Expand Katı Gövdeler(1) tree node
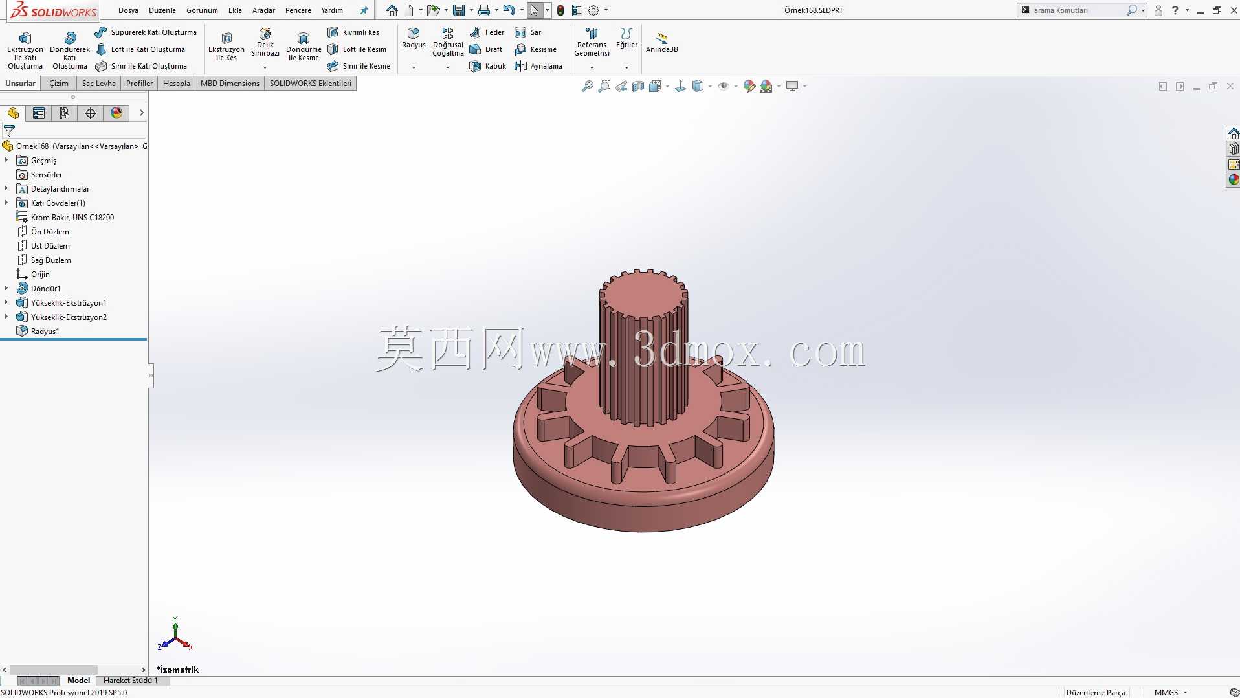The height and width of the screenshot is (698, 1240). click(6, 203)
